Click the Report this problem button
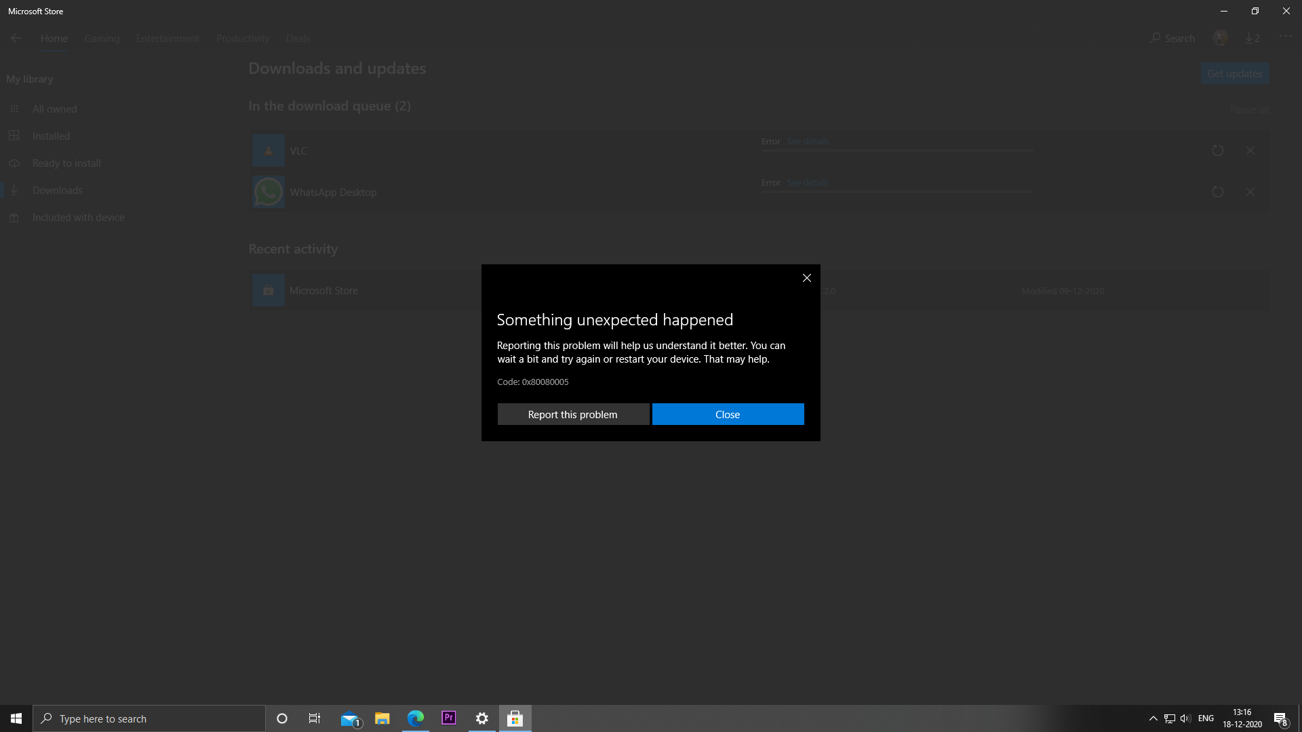 (x=573, y=414)
